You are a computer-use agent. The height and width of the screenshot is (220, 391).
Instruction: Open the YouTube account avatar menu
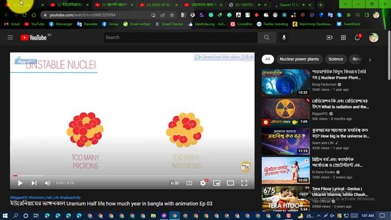click(373, 37)
